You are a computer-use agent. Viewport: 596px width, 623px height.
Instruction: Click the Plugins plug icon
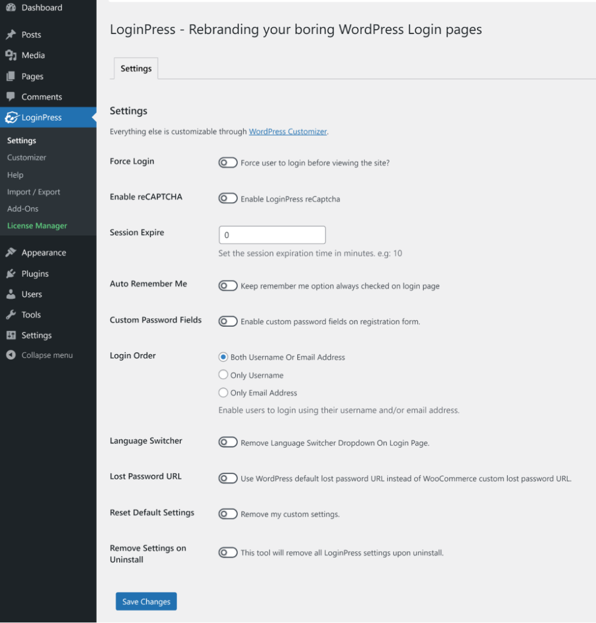click(11, 273)
